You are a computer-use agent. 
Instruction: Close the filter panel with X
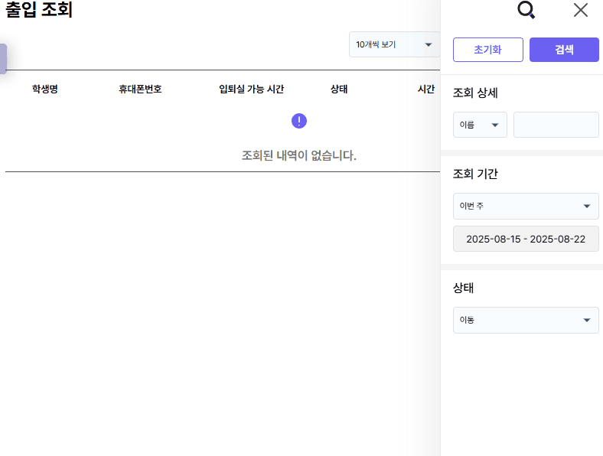pos(581,10)
